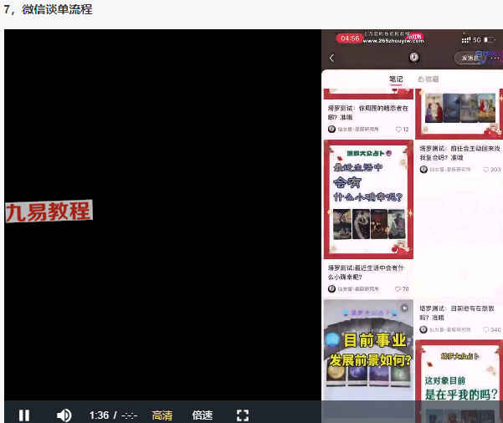Click the 发消息 button in header
The width and height of the screenshot is (503, 423).
coord(469,58)
